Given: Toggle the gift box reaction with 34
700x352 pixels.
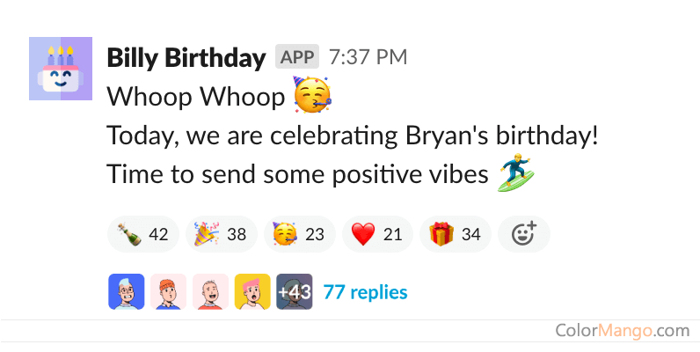Looking at the screenshot, I should click(x=456, y=234).
